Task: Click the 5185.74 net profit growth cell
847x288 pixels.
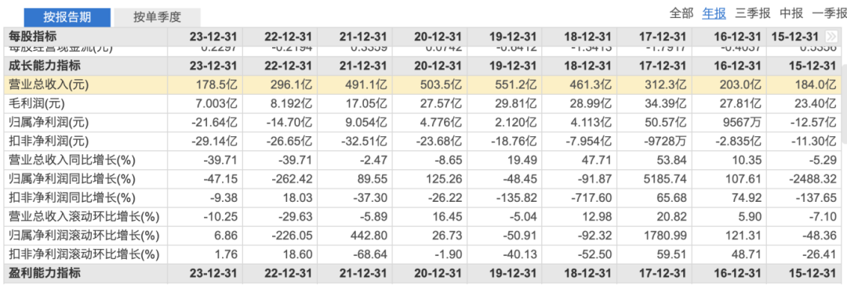Action: point(666,179)
